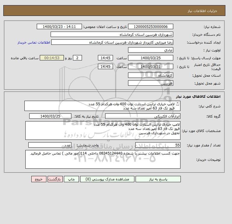Click the واحد شمارش label
The height and width of the screenshot is (224, 232).
click(x=88, y=145)
